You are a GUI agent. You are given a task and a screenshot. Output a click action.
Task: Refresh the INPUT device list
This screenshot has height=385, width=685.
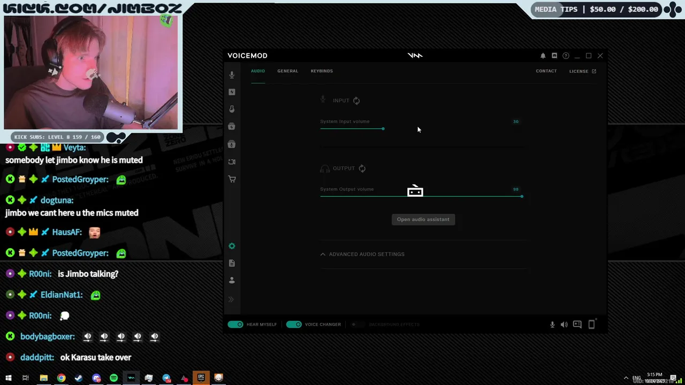356,101
